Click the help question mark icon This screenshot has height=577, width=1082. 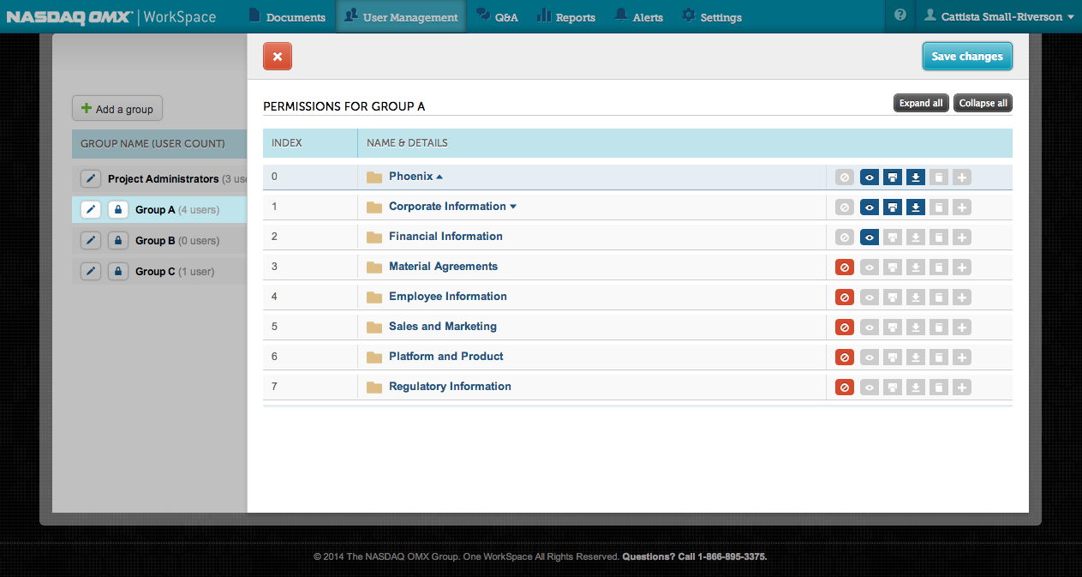point(900,15)
